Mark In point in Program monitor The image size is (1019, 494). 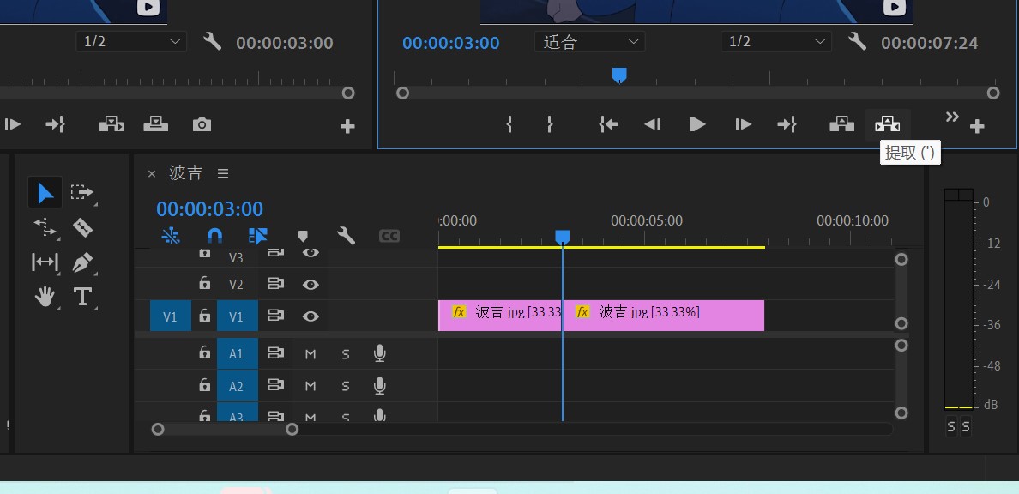pos(509,124)
